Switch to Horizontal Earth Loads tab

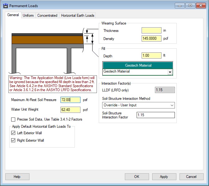point(78,15)
